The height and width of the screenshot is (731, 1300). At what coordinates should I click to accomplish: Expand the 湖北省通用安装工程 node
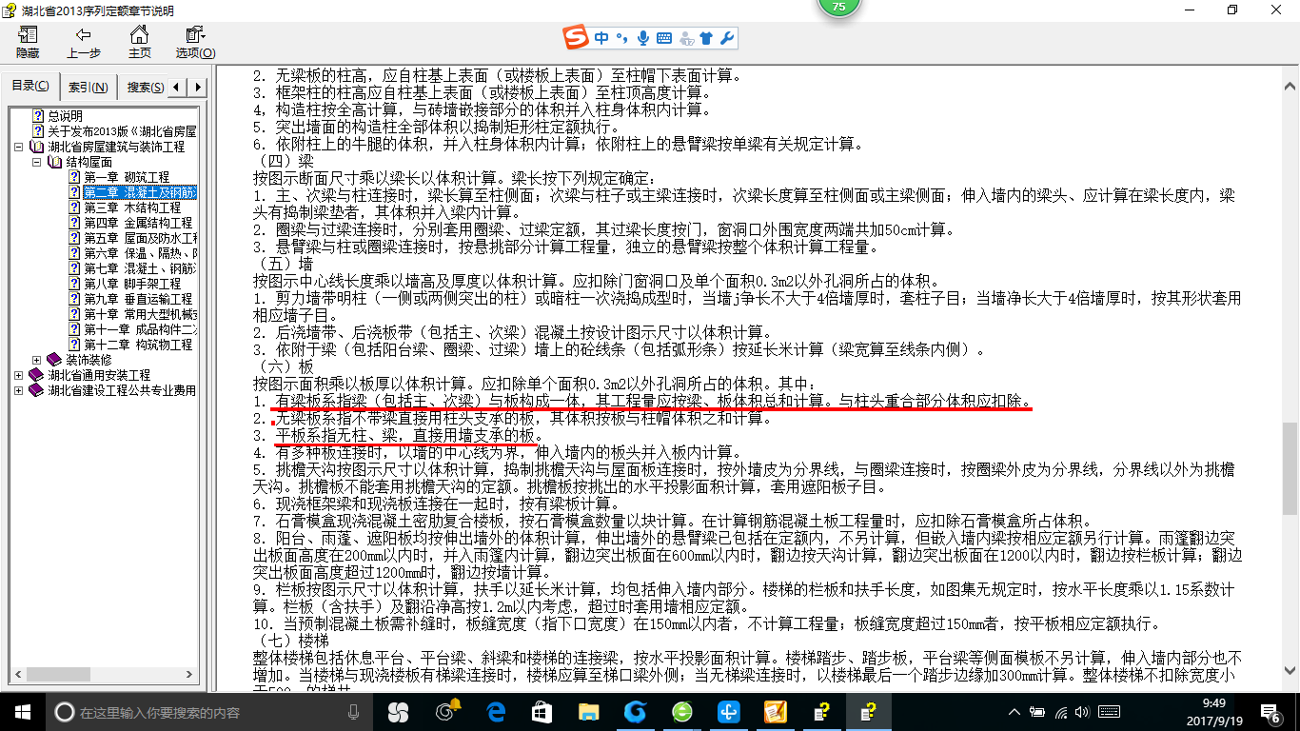pyautogui.click(x=19, y=375)
